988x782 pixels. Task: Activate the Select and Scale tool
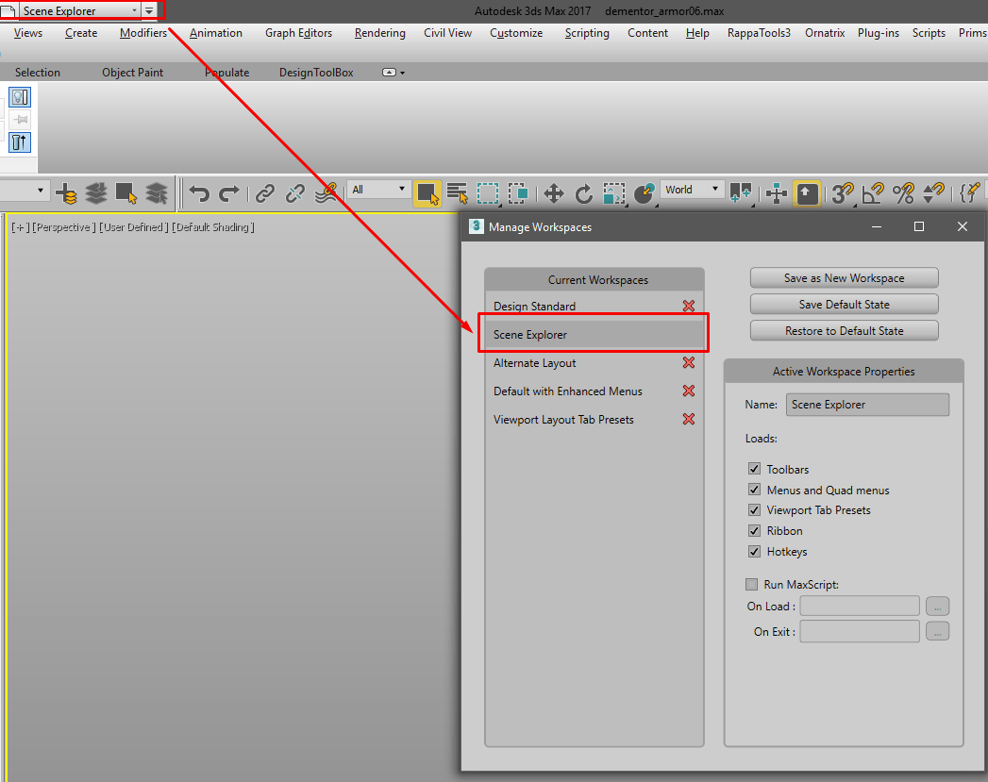point(613,193)
